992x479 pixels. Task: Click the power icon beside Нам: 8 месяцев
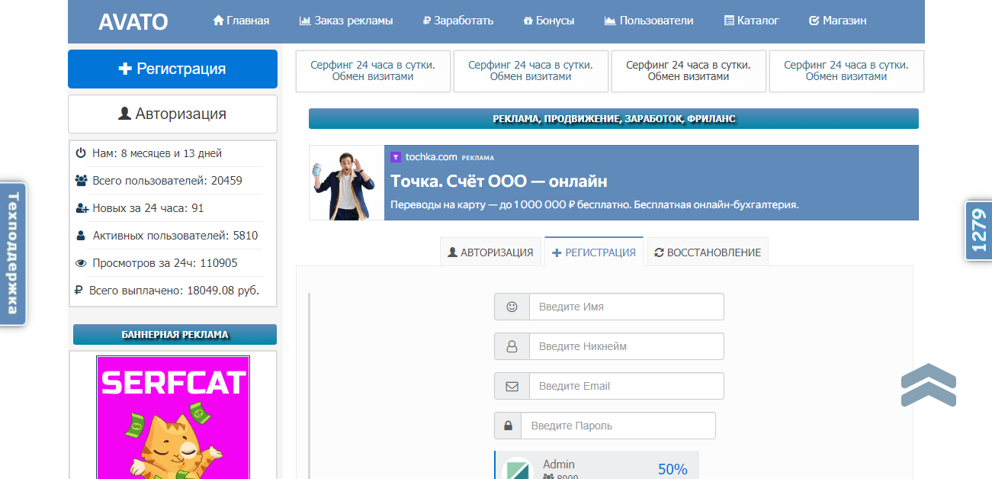pyautogui.click(x=81, y=153)
